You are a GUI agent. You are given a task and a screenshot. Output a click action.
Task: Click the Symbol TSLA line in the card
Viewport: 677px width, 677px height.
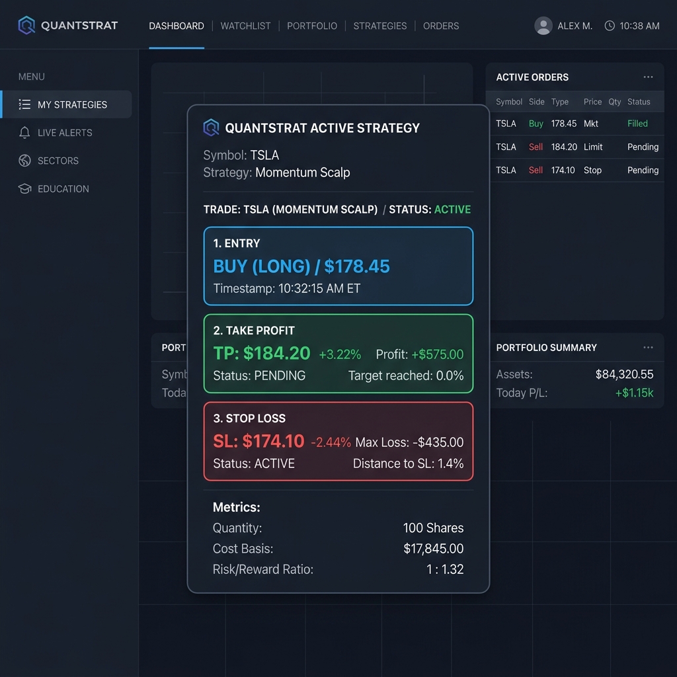[241, 155]
